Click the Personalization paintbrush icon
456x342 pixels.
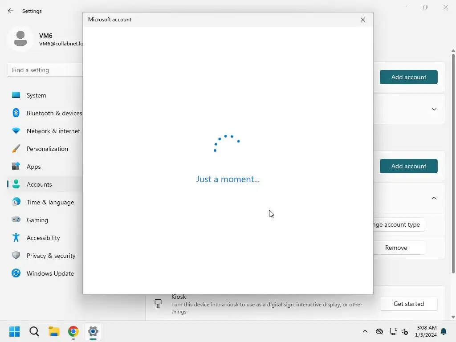point(16,148)
